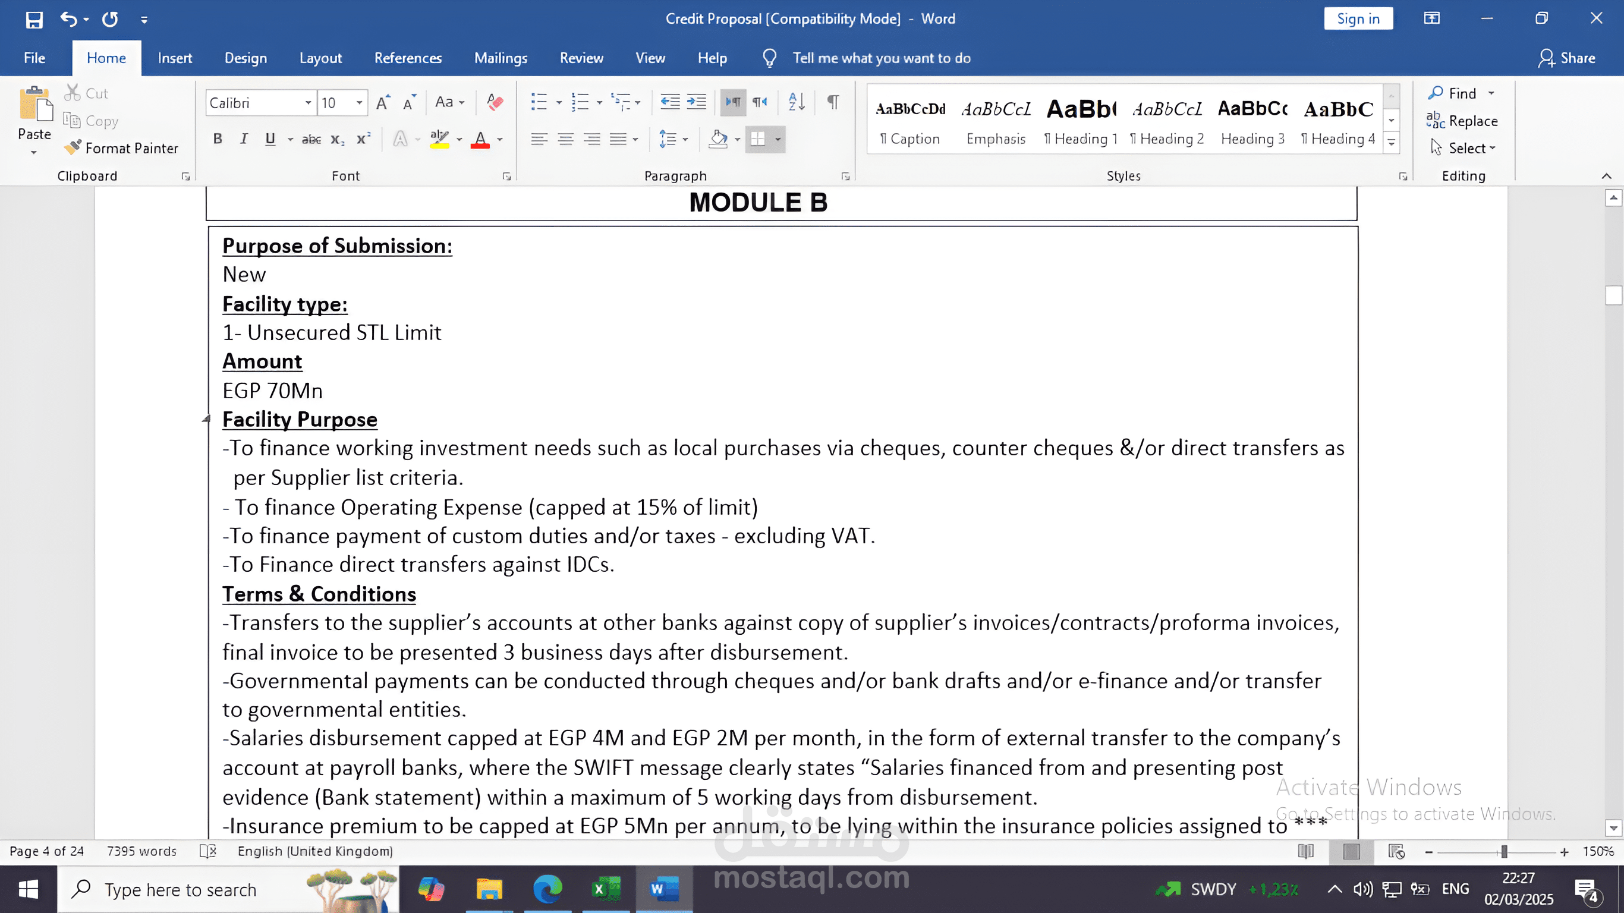Toggle Print Layout view in the status bar

(1351, 852)
